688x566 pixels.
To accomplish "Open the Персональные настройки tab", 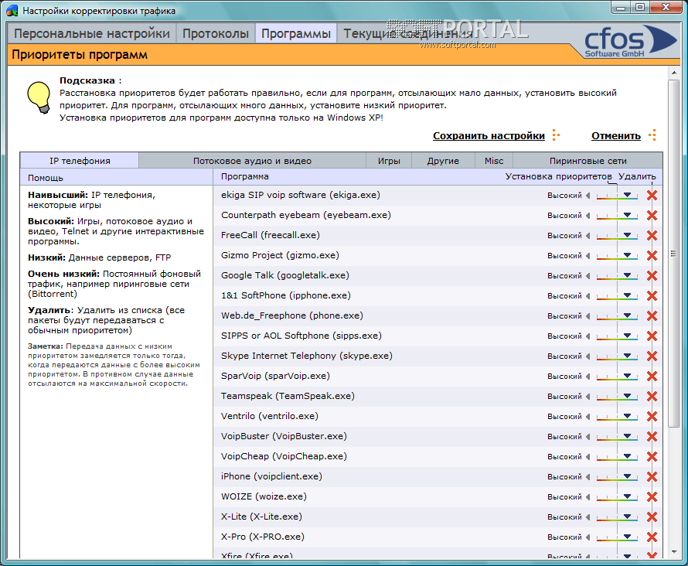I will click(92, 33).
